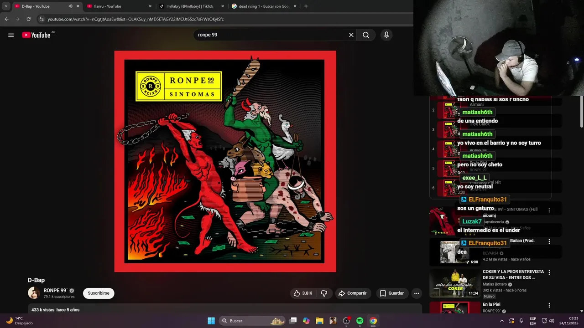
Task: Start voice search with the microphone icon
Action: [386, 35]
